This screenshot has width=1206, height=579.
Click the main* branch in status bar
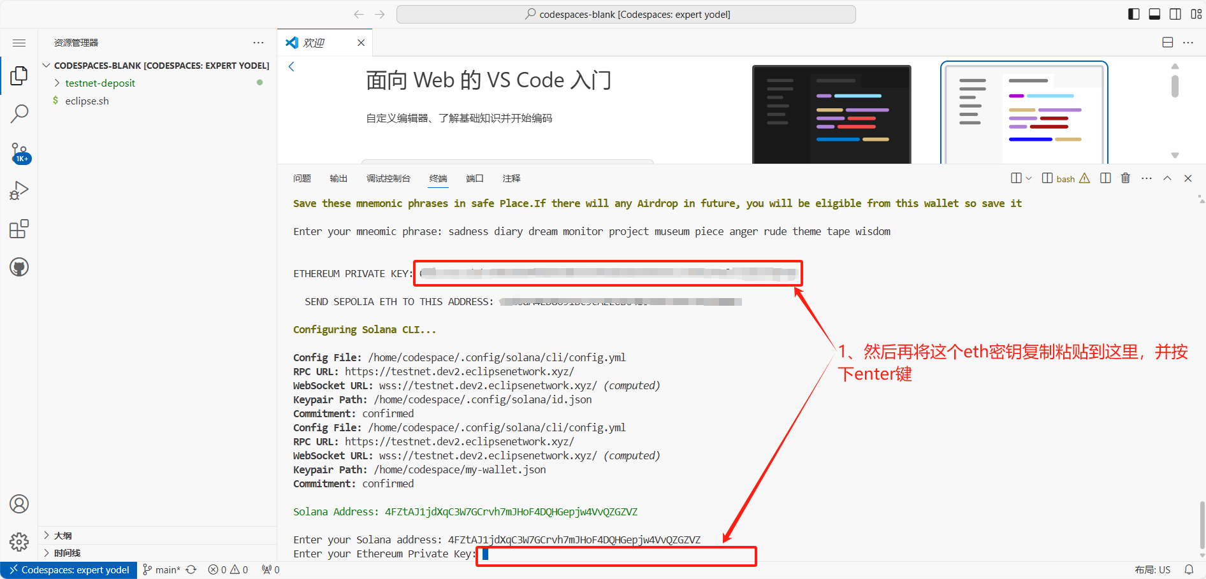click(x=161, y=570)
